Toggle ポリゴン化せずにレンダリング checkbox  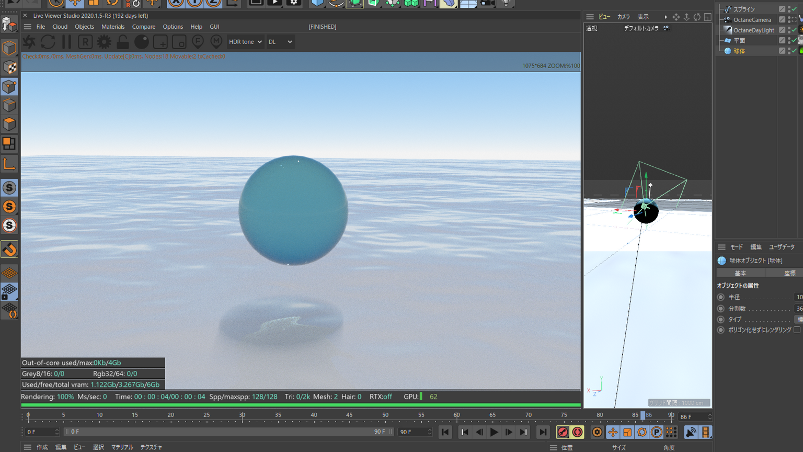(x=797, y=330)
